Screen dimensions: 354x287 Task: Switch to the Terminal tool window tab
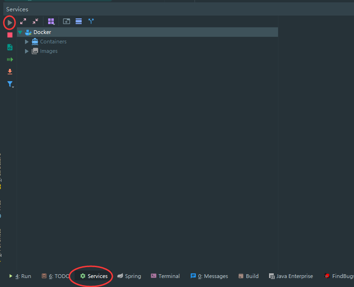point(165,276)
